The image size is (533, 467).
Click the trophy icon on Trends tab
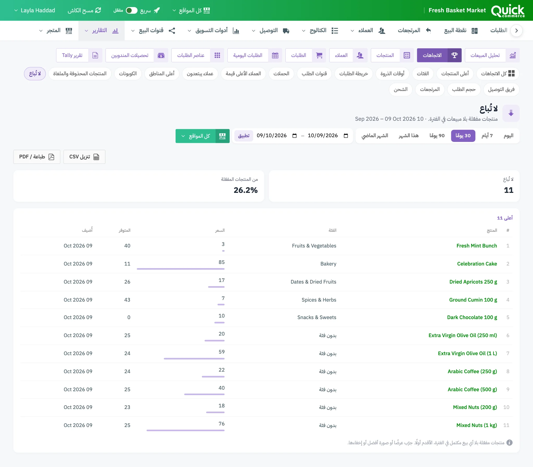click(x=455, y=55)
